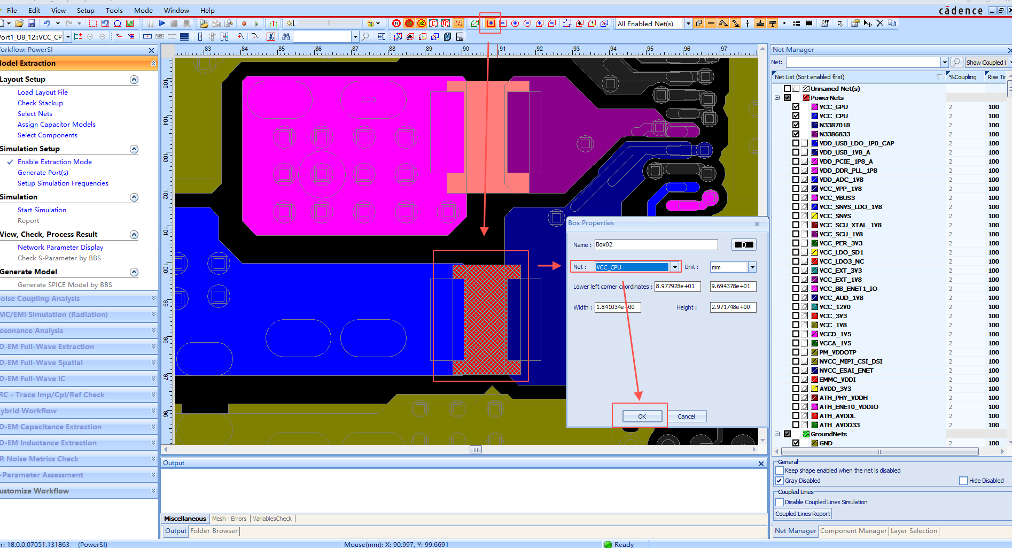
Task: Click the undo arrow icon
Action: click(46, 24)
